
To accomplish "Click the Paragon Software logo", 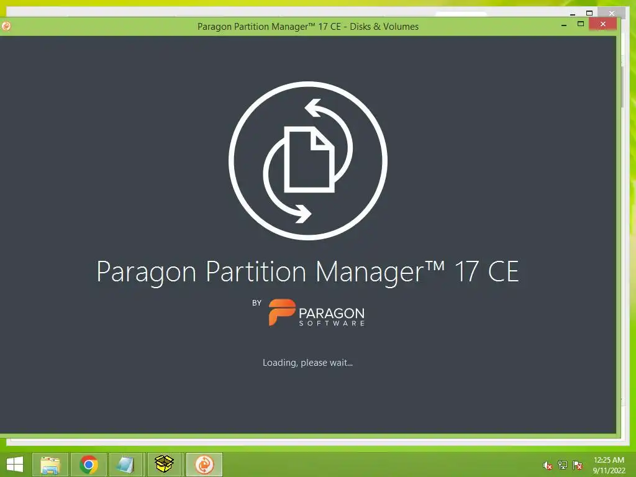I will tap(317, 312).
